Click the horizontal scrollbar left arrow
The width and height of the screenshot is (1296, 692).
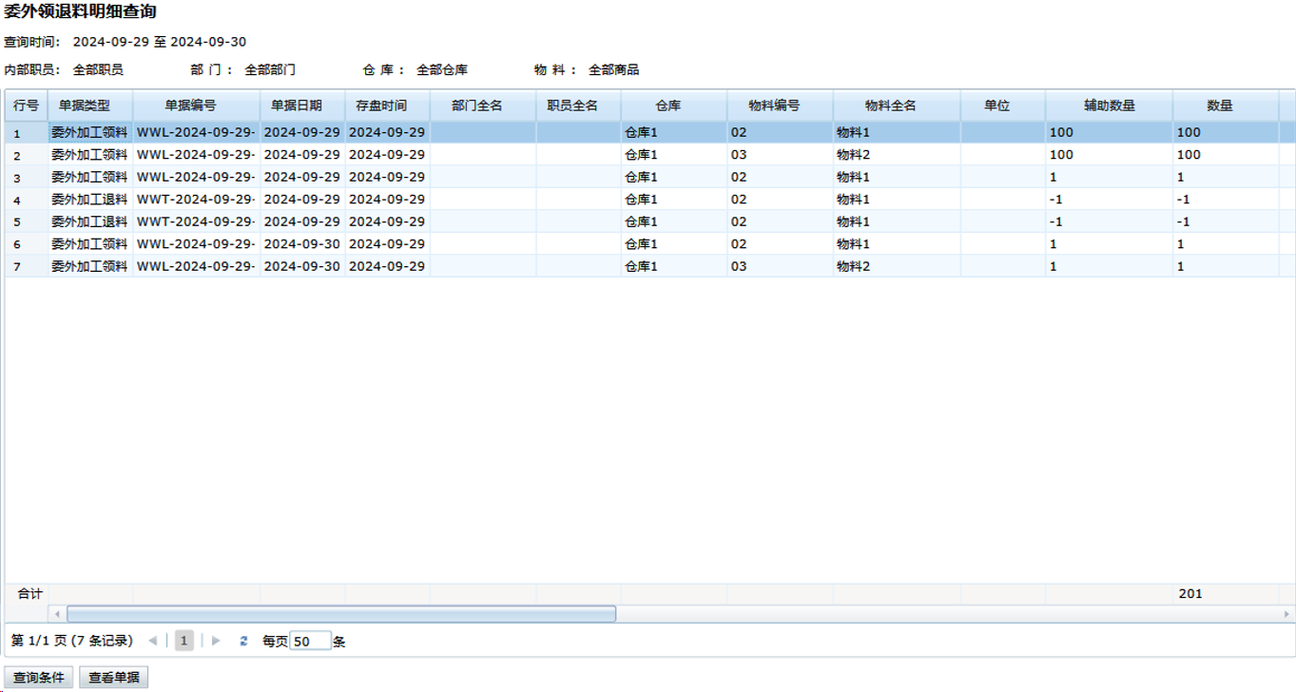click(57, 614)
